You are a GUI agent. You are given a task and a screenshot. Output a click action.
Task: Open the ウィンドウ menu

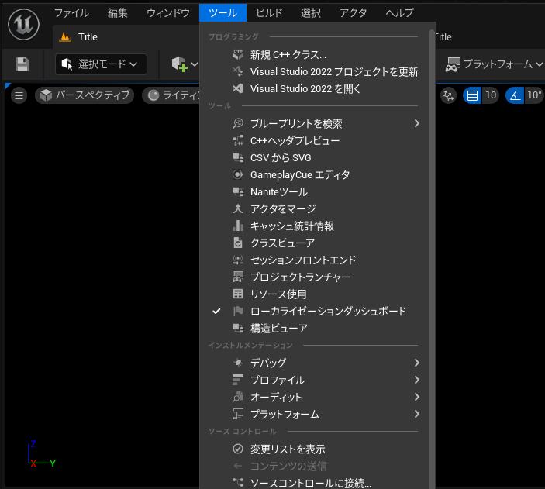(168, 13)
